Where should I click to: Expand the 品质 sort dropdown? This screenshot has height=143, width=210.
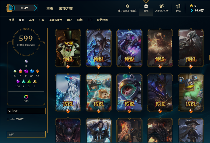26,134
